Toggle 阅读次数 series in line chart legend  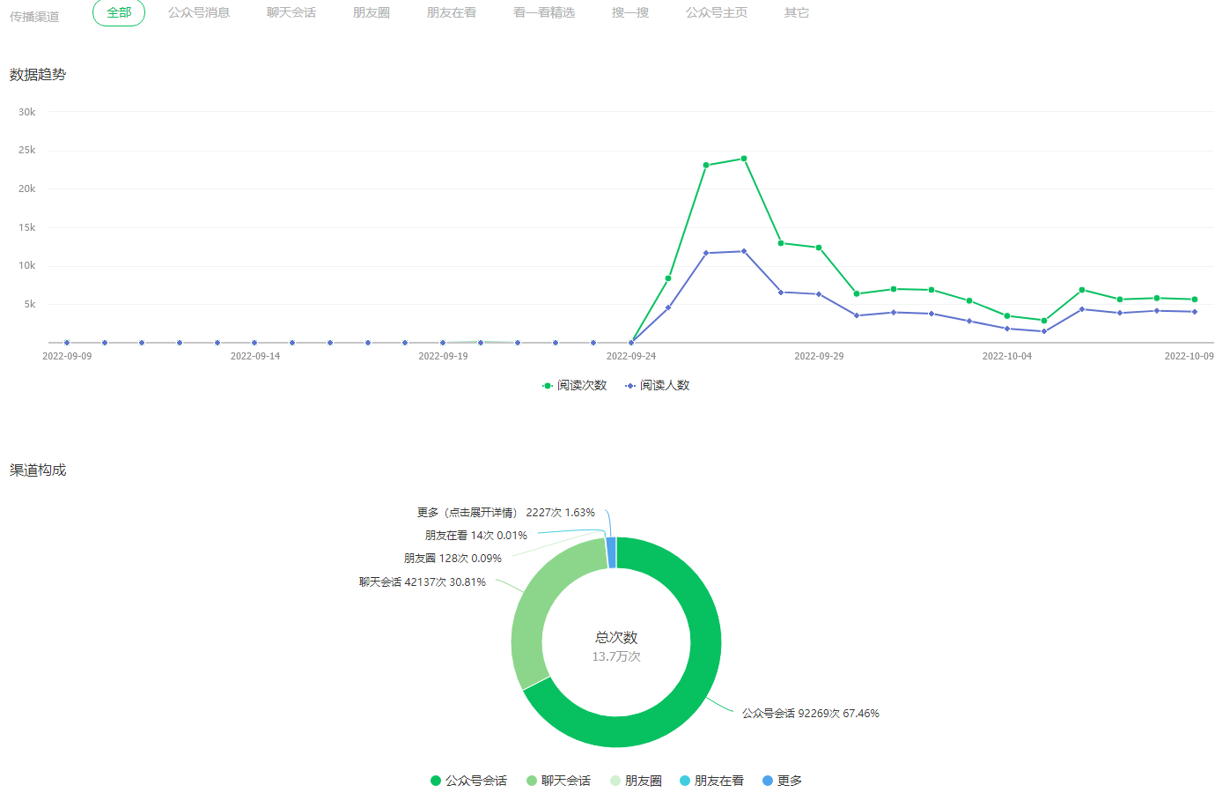574,385
